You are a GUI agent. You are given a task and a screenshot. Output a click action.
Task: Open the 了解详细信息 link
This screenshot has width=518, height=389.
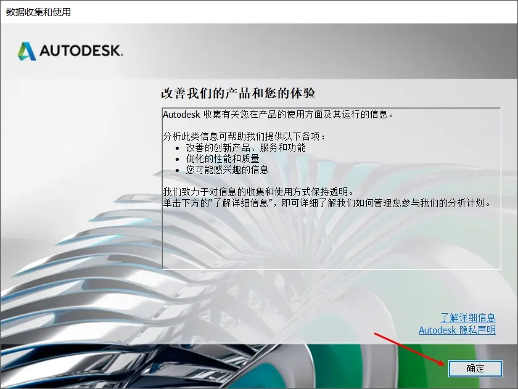468,317
